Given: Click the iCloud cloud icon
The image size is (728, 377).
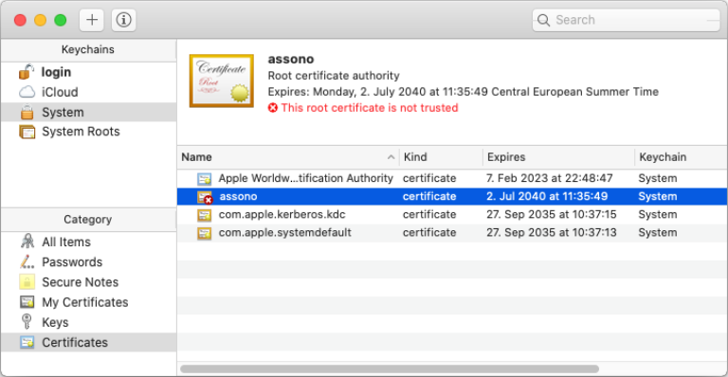Looking at the screenshot, I should click(x=27, y=92).
